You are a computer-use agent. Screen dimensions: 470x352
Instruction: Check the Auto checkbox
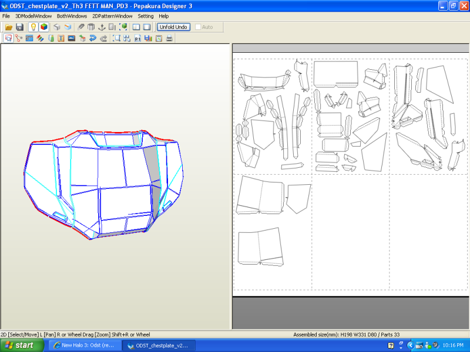(198, 27)
